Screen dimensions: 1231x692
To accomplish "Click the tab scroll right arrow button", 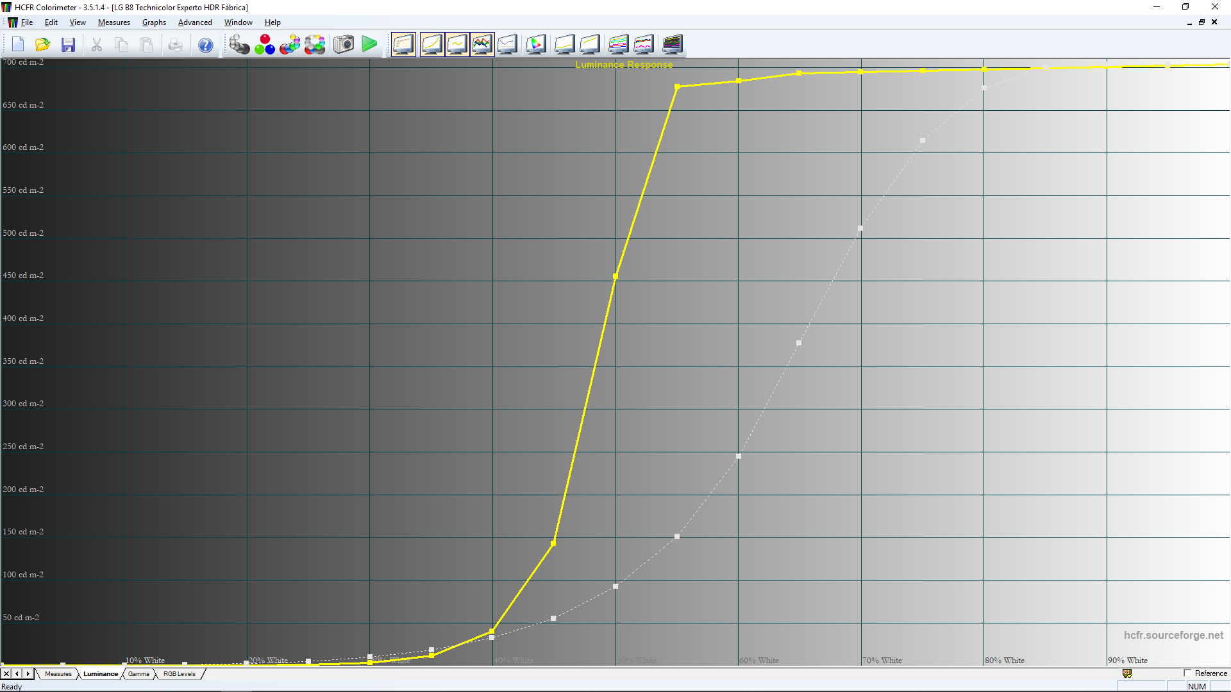I will pos(28,674).
